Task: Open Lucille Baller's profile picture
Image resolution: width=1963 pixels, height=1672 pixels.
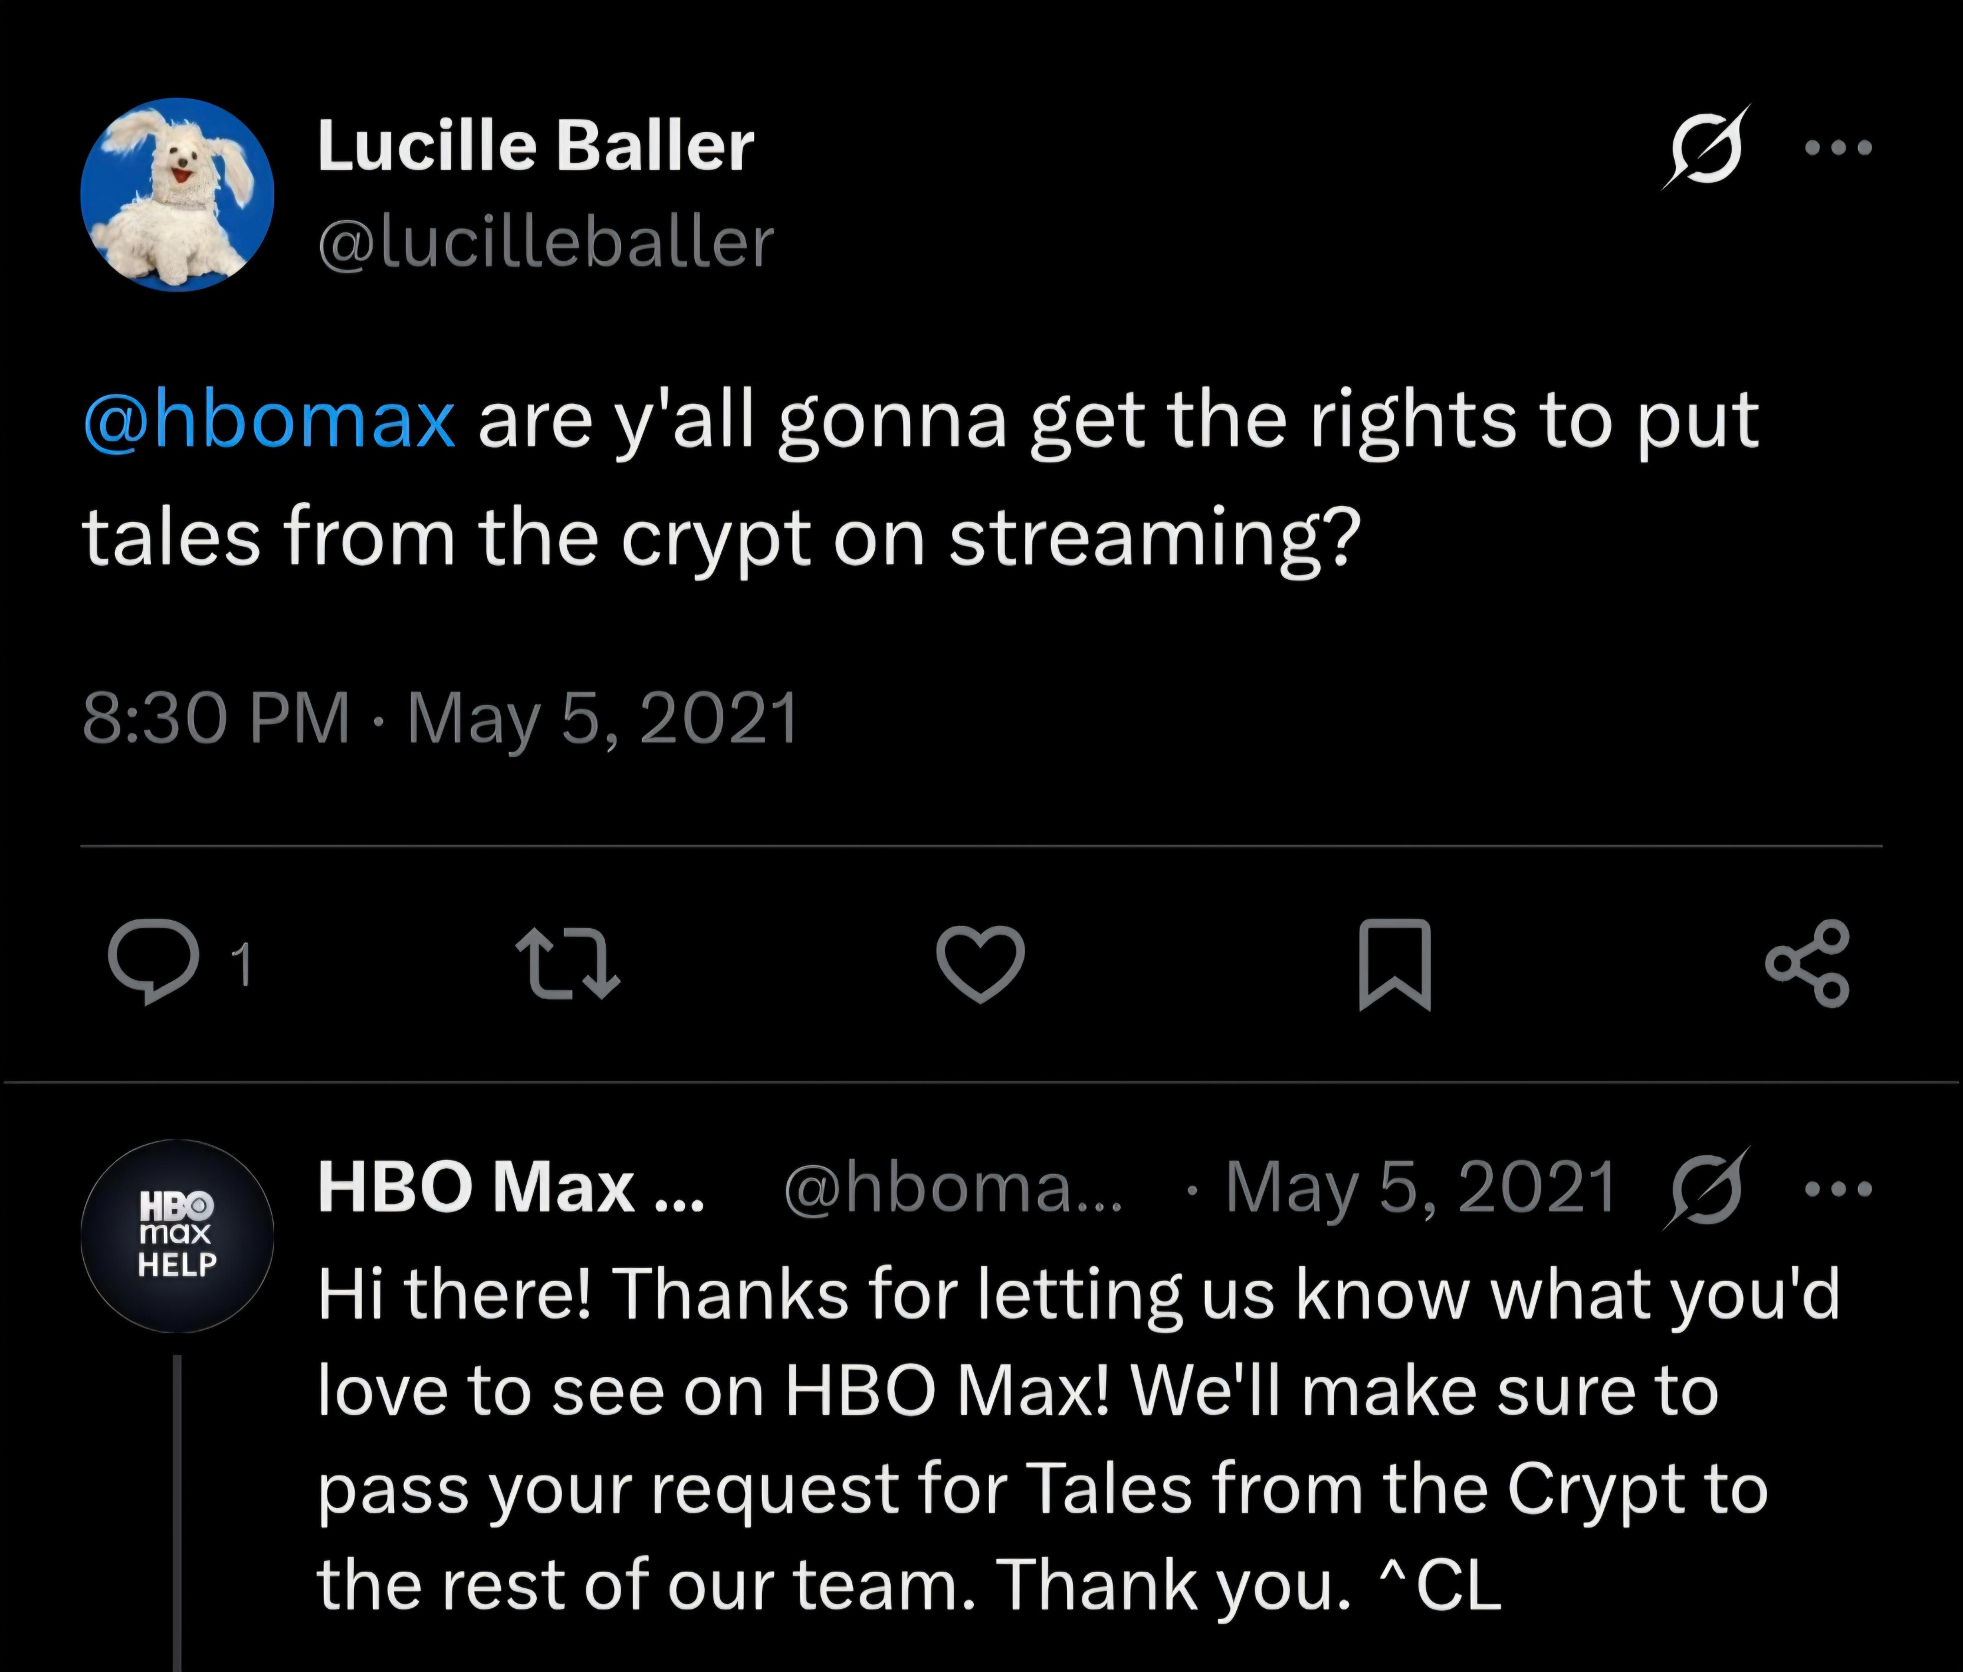Action: [177, 194]
